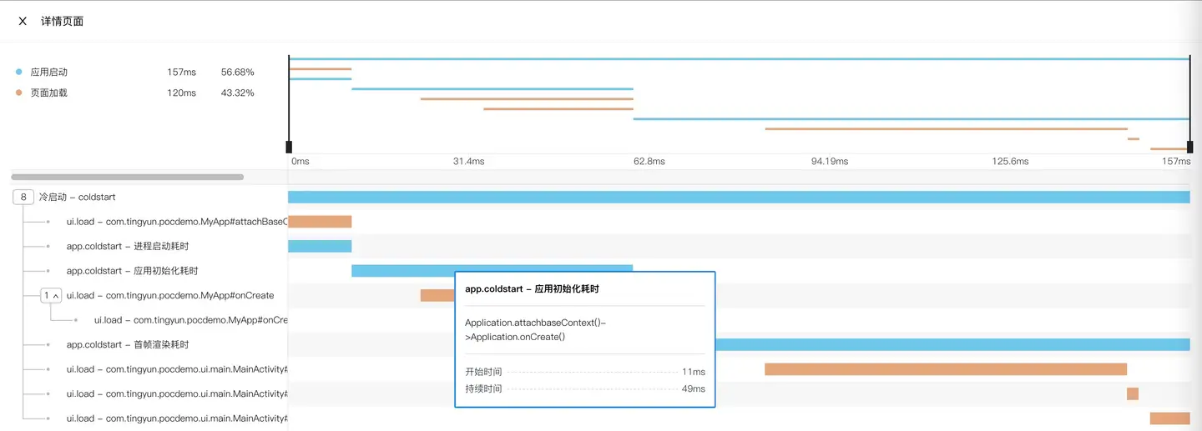The width and height of the screenshot is (1202, 431).
Task: Click the longest orange MainActivity span bar
Action: [x=945, y=369]
